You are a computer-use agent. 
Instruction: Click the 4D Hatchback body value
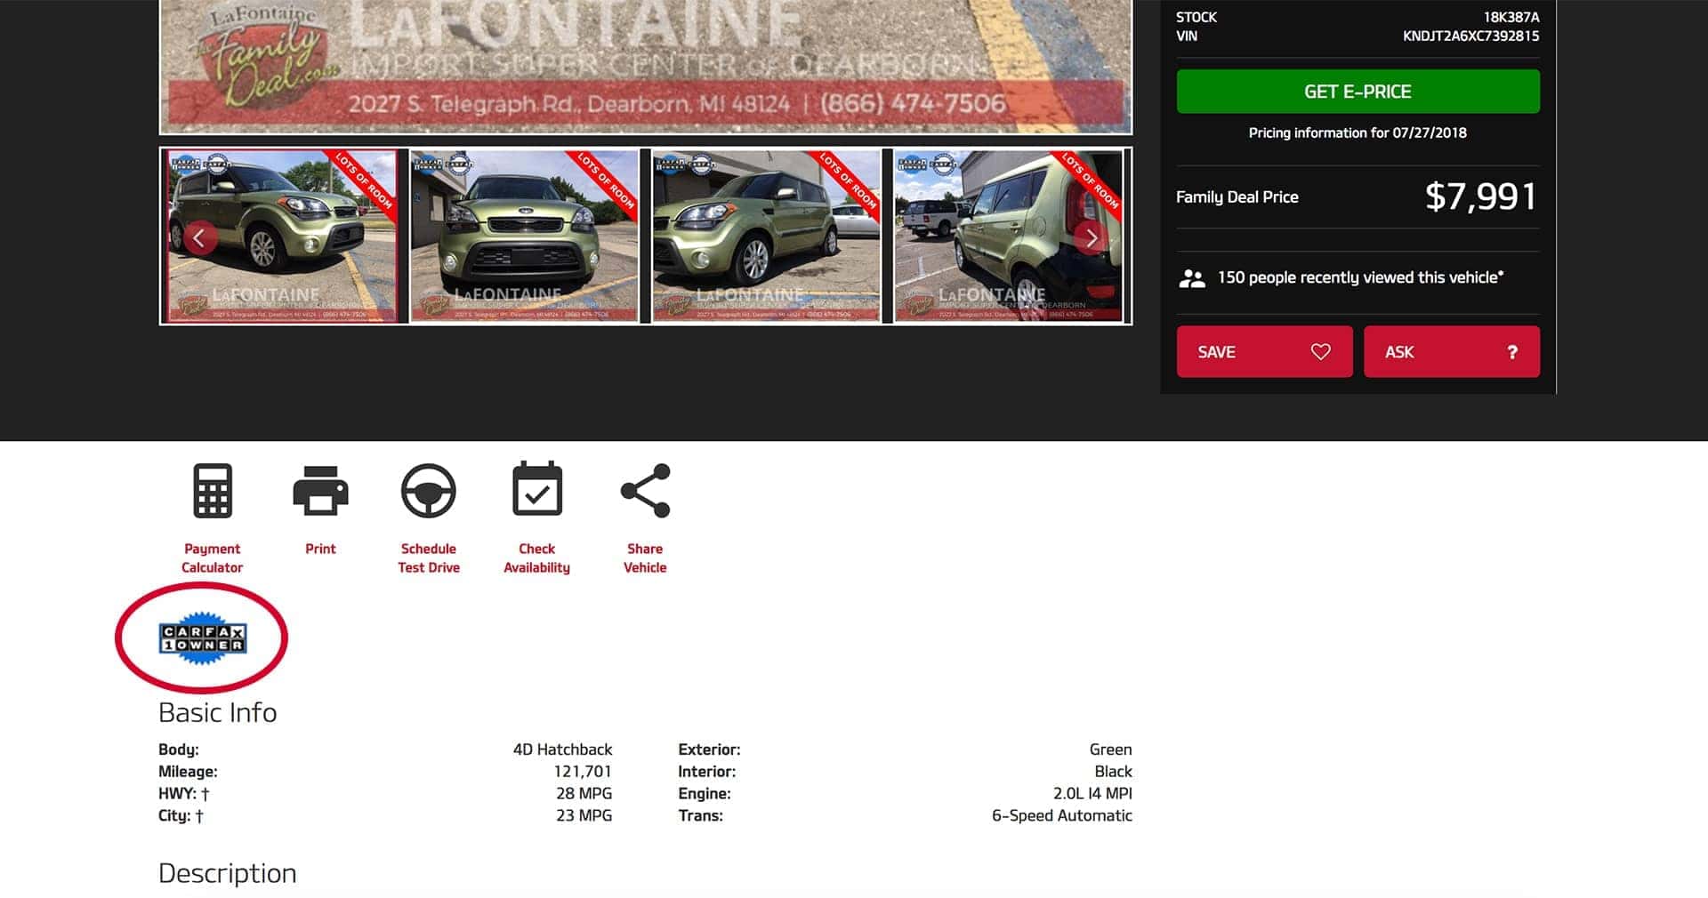(x=562, y=750)
